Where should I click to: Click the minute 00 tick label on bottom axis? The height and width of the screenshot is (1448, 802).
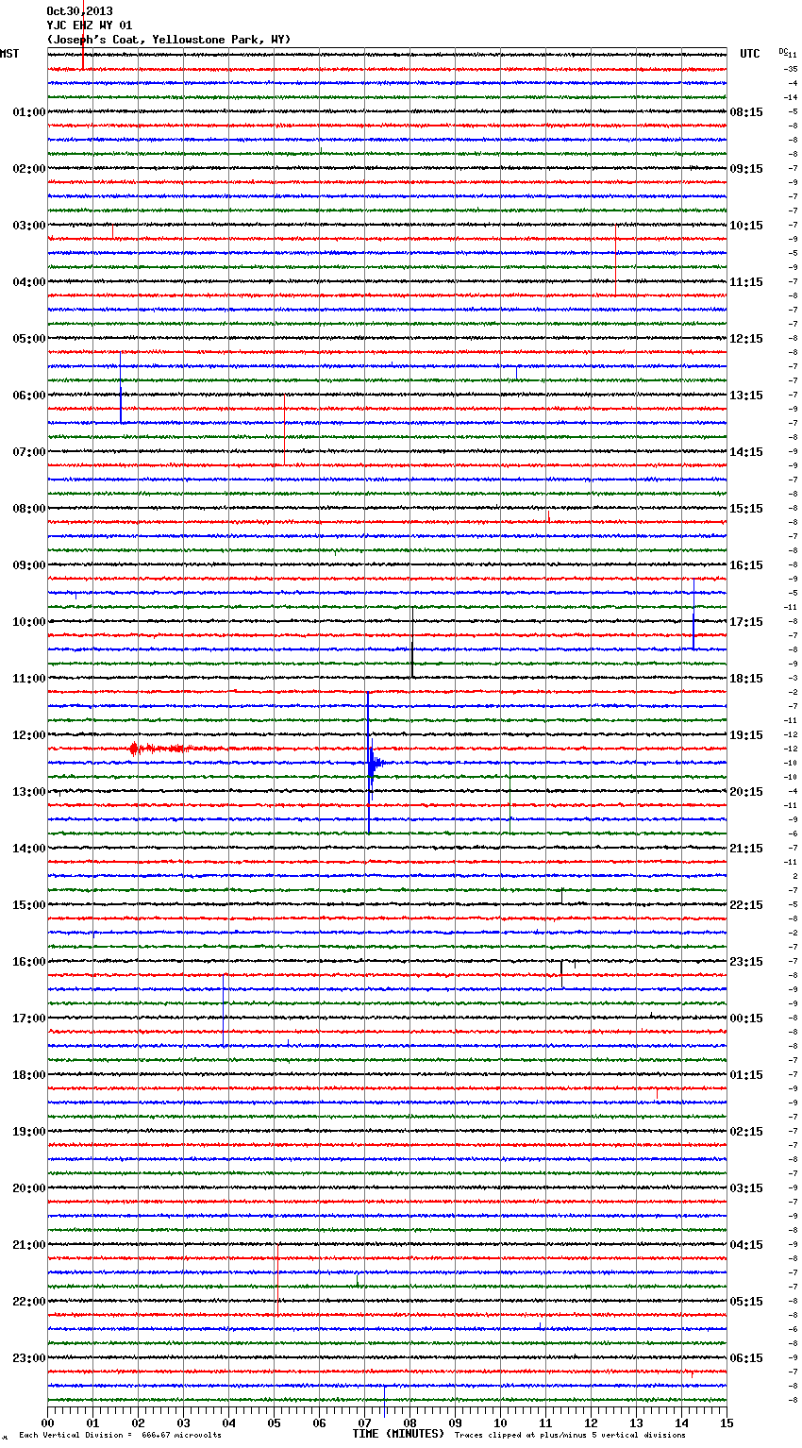coord(47,1423)
